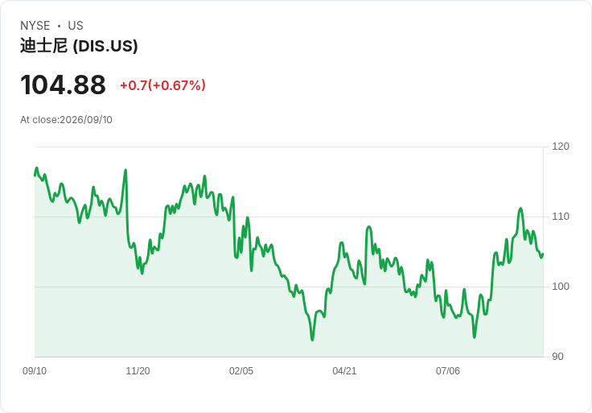The width and height of the screenshot is (592, 413).
Task: Click the 07/06 x-axis date label
Action: click(x=448, y=371)
